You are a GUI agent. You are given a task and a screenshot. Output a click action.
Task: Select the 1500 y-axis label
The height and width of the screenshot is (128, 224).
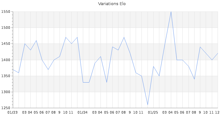(x=5, y=28)
